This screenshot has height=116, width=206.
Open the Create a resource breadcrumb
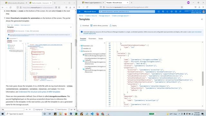pyautogui.click(x=91, y=16)
